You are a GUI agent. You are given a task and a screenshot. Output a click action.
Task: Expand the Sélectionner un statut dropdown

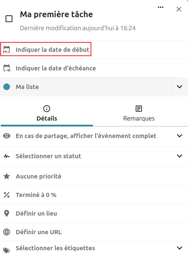(x=179, y=156)
